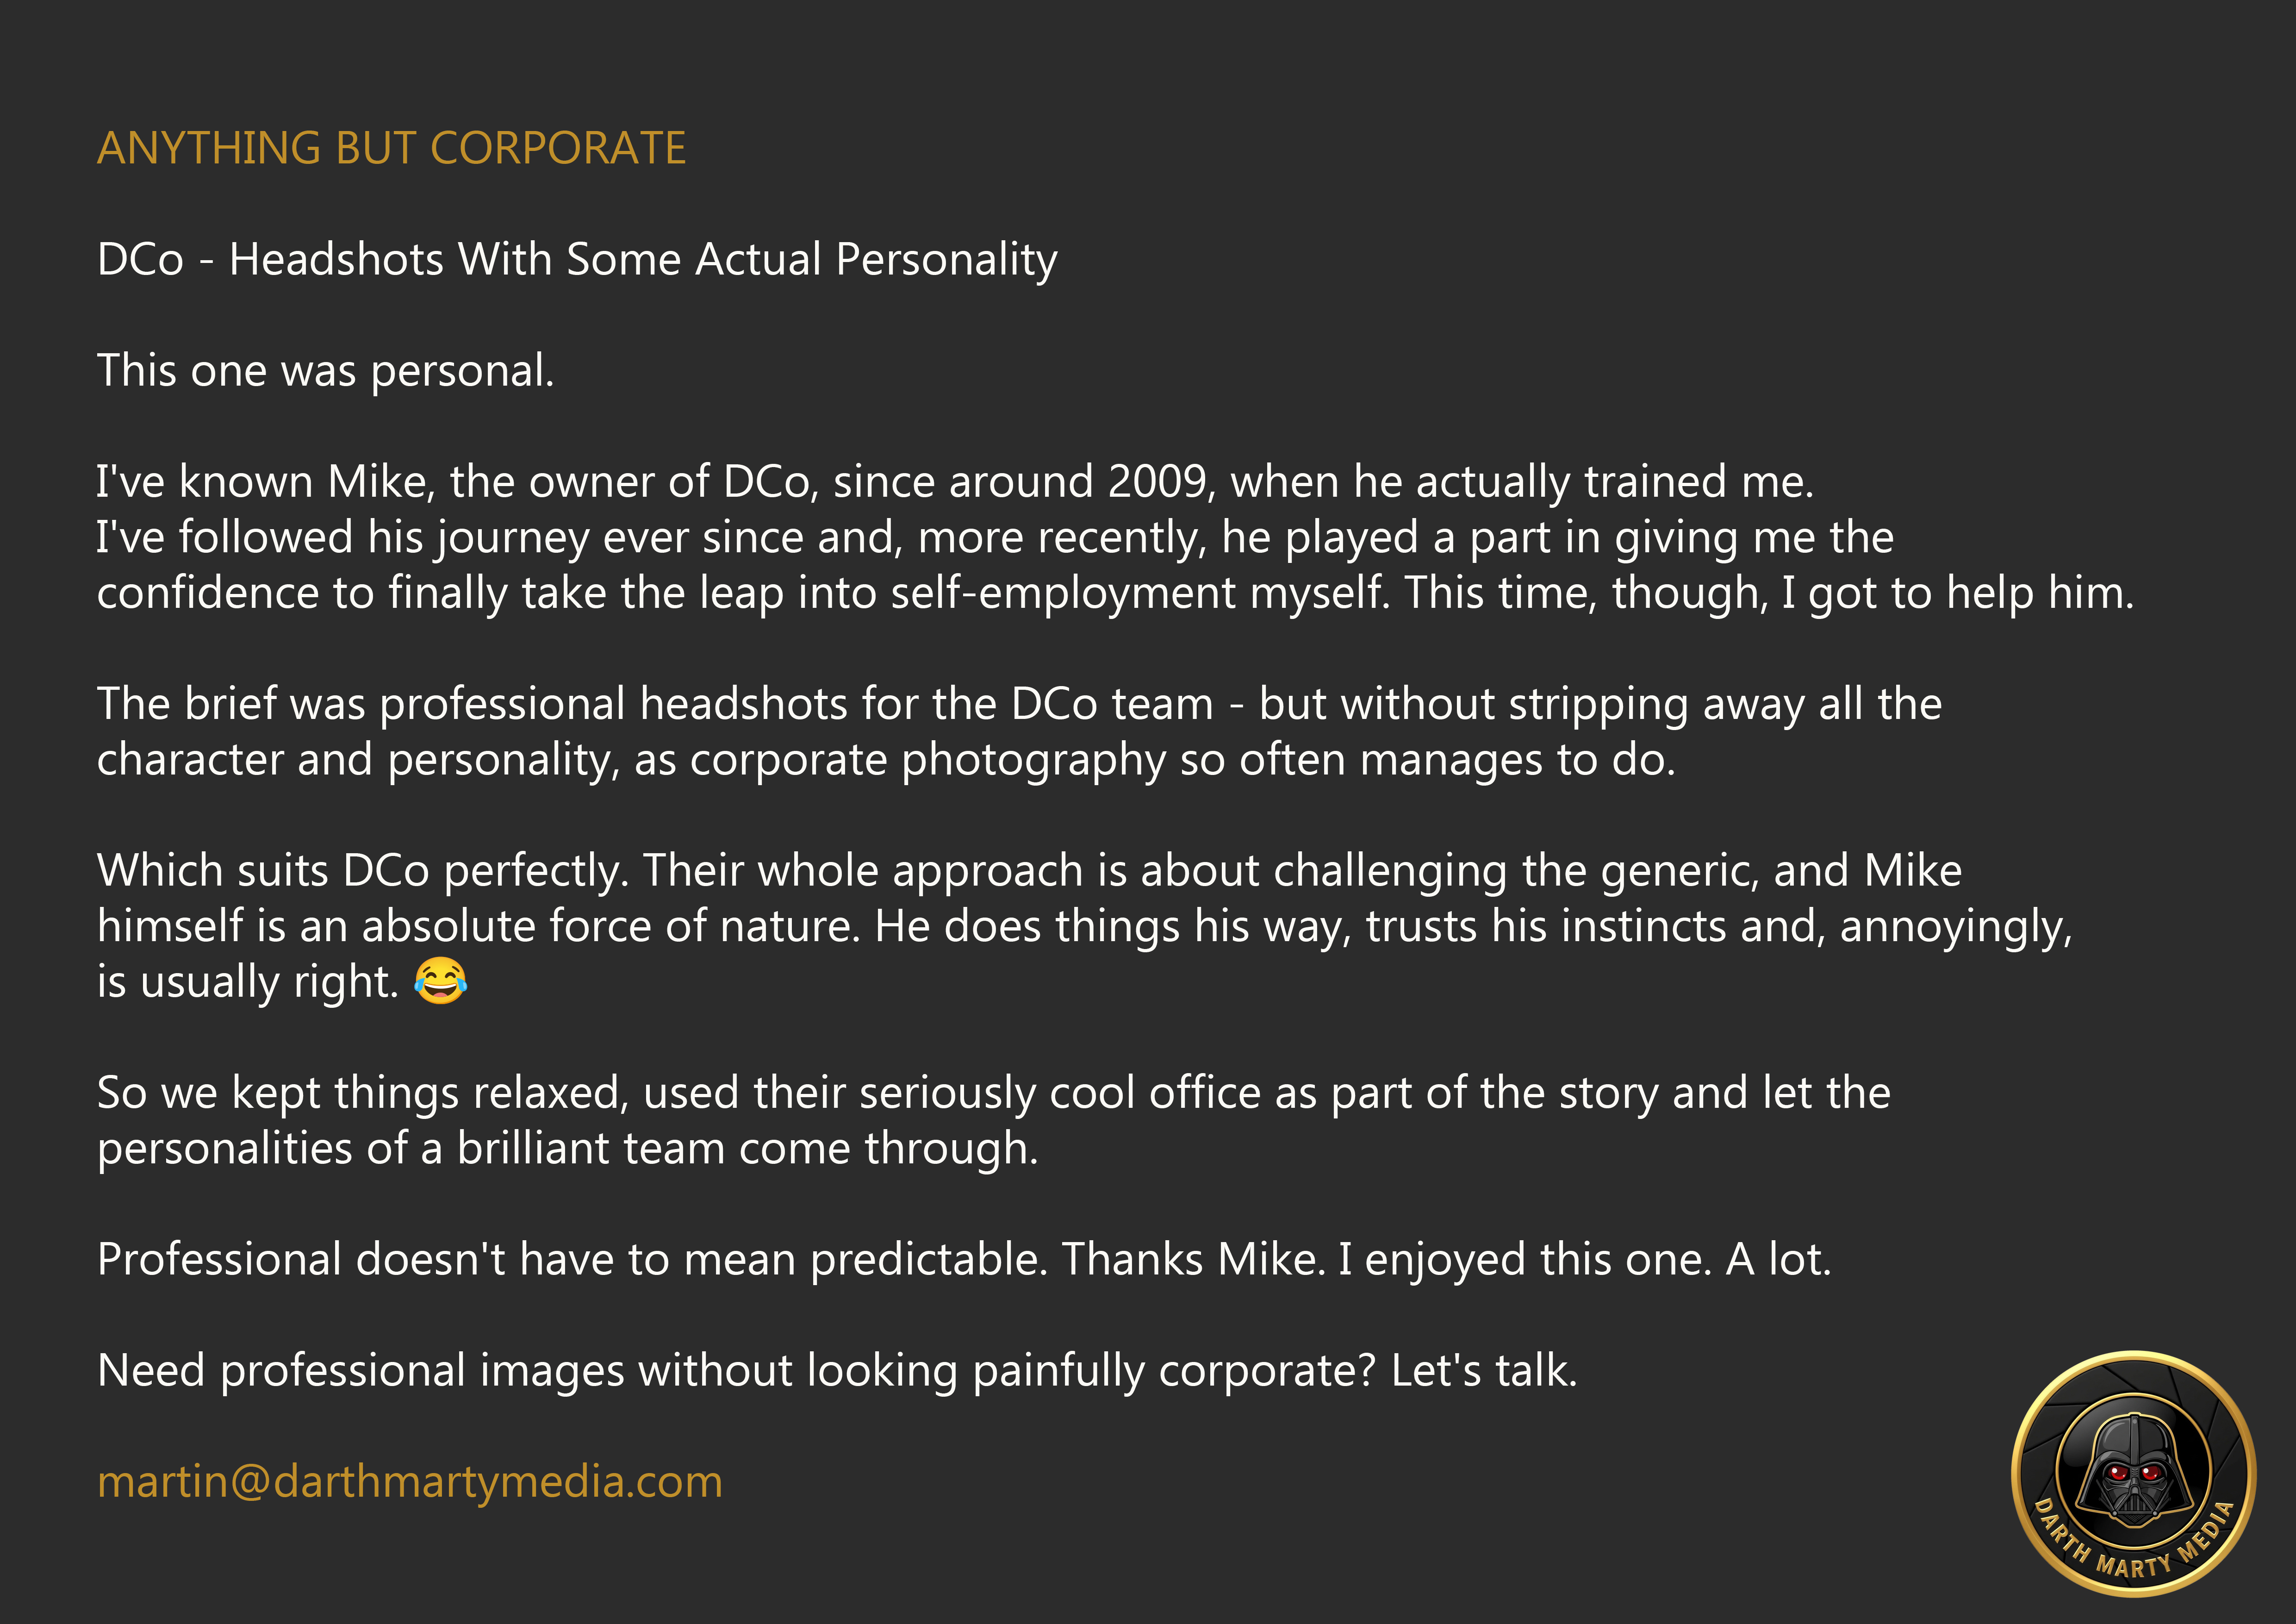The width and height of the screenshot is (2296, 1624).
Task: Open the martin@darthmartymedia.com email link
Action: 410,1481
